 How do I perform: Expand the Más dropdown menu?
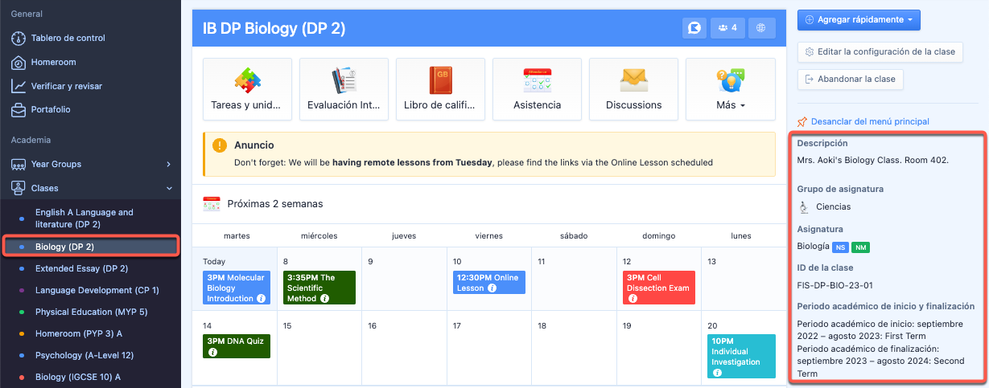(730, 104)
